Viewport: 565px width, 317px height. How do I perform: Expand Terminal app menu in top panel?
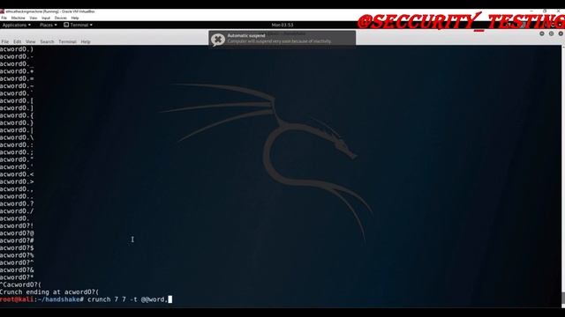point(79,25)
